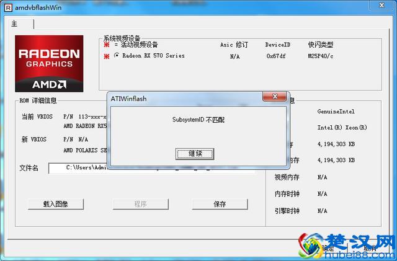The width and height of the screenshot is (397, 261).
Task: Click the 视频内存 label
Action: pos(287,177)
